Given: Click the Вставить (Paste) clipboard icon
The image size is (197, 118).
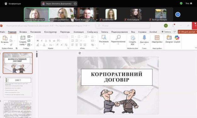Looking at the screenshot, I should tap(5, 38).
